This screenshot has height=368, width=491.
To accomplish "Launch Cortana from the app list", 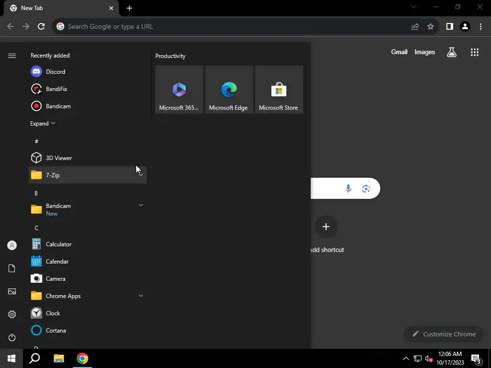I will pyautogui.click(x=88, y=330).
